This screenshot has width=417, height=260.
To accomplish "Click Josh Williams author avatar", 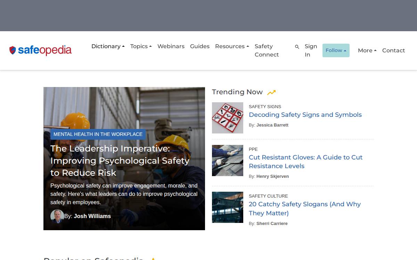I will pyautogui.click(x=57, y=216).
